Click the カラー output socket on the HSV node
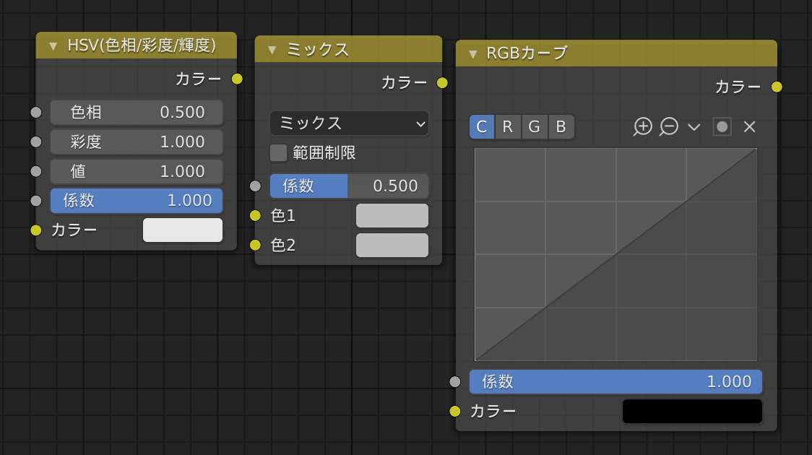The height and width of the screenshot is (455, 812). 236,79
